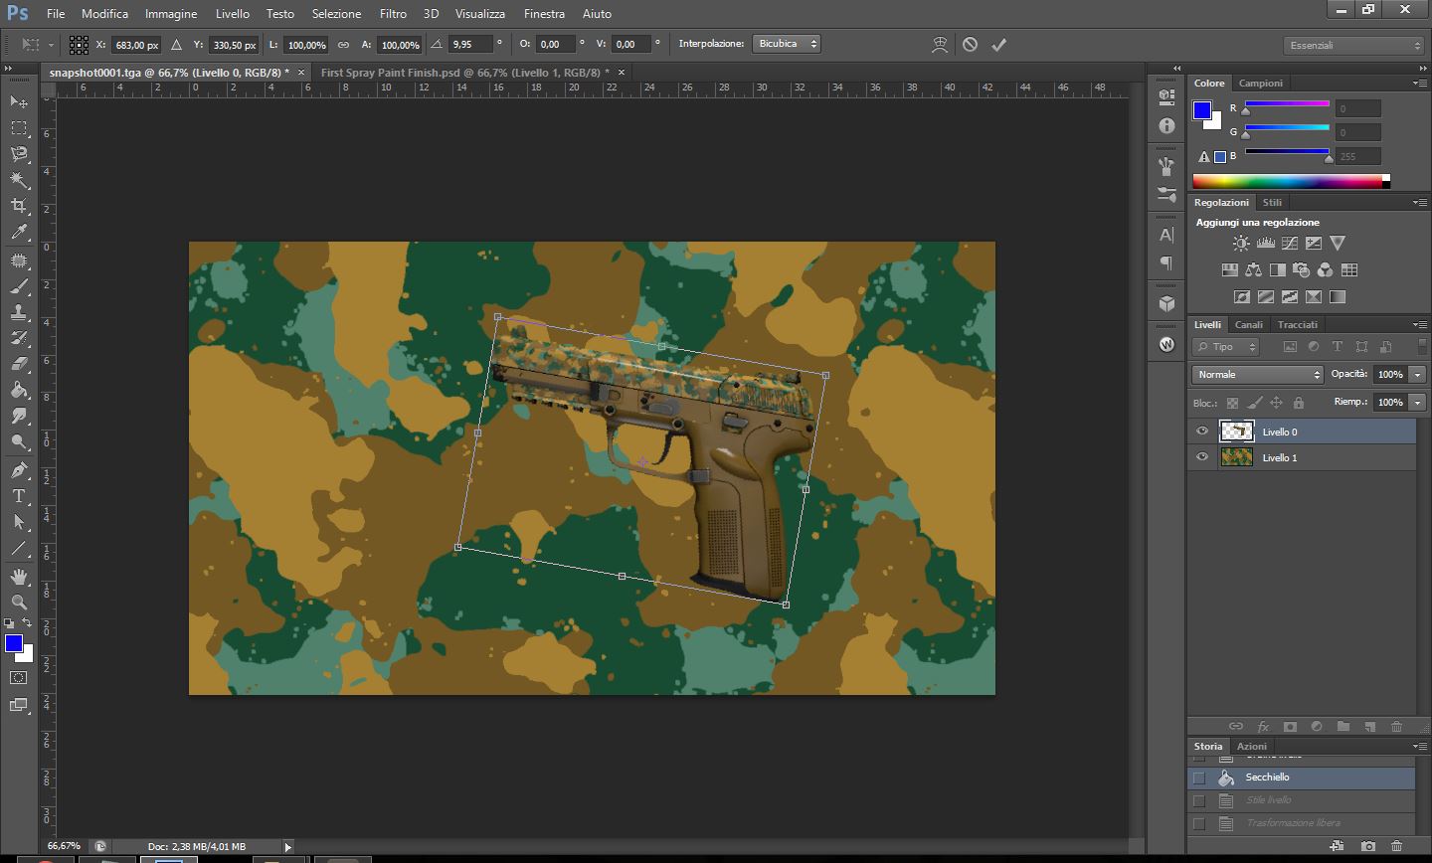Switch to the Canali tab
This screenshot has height=863, width=1432.
pos(1248,325)
